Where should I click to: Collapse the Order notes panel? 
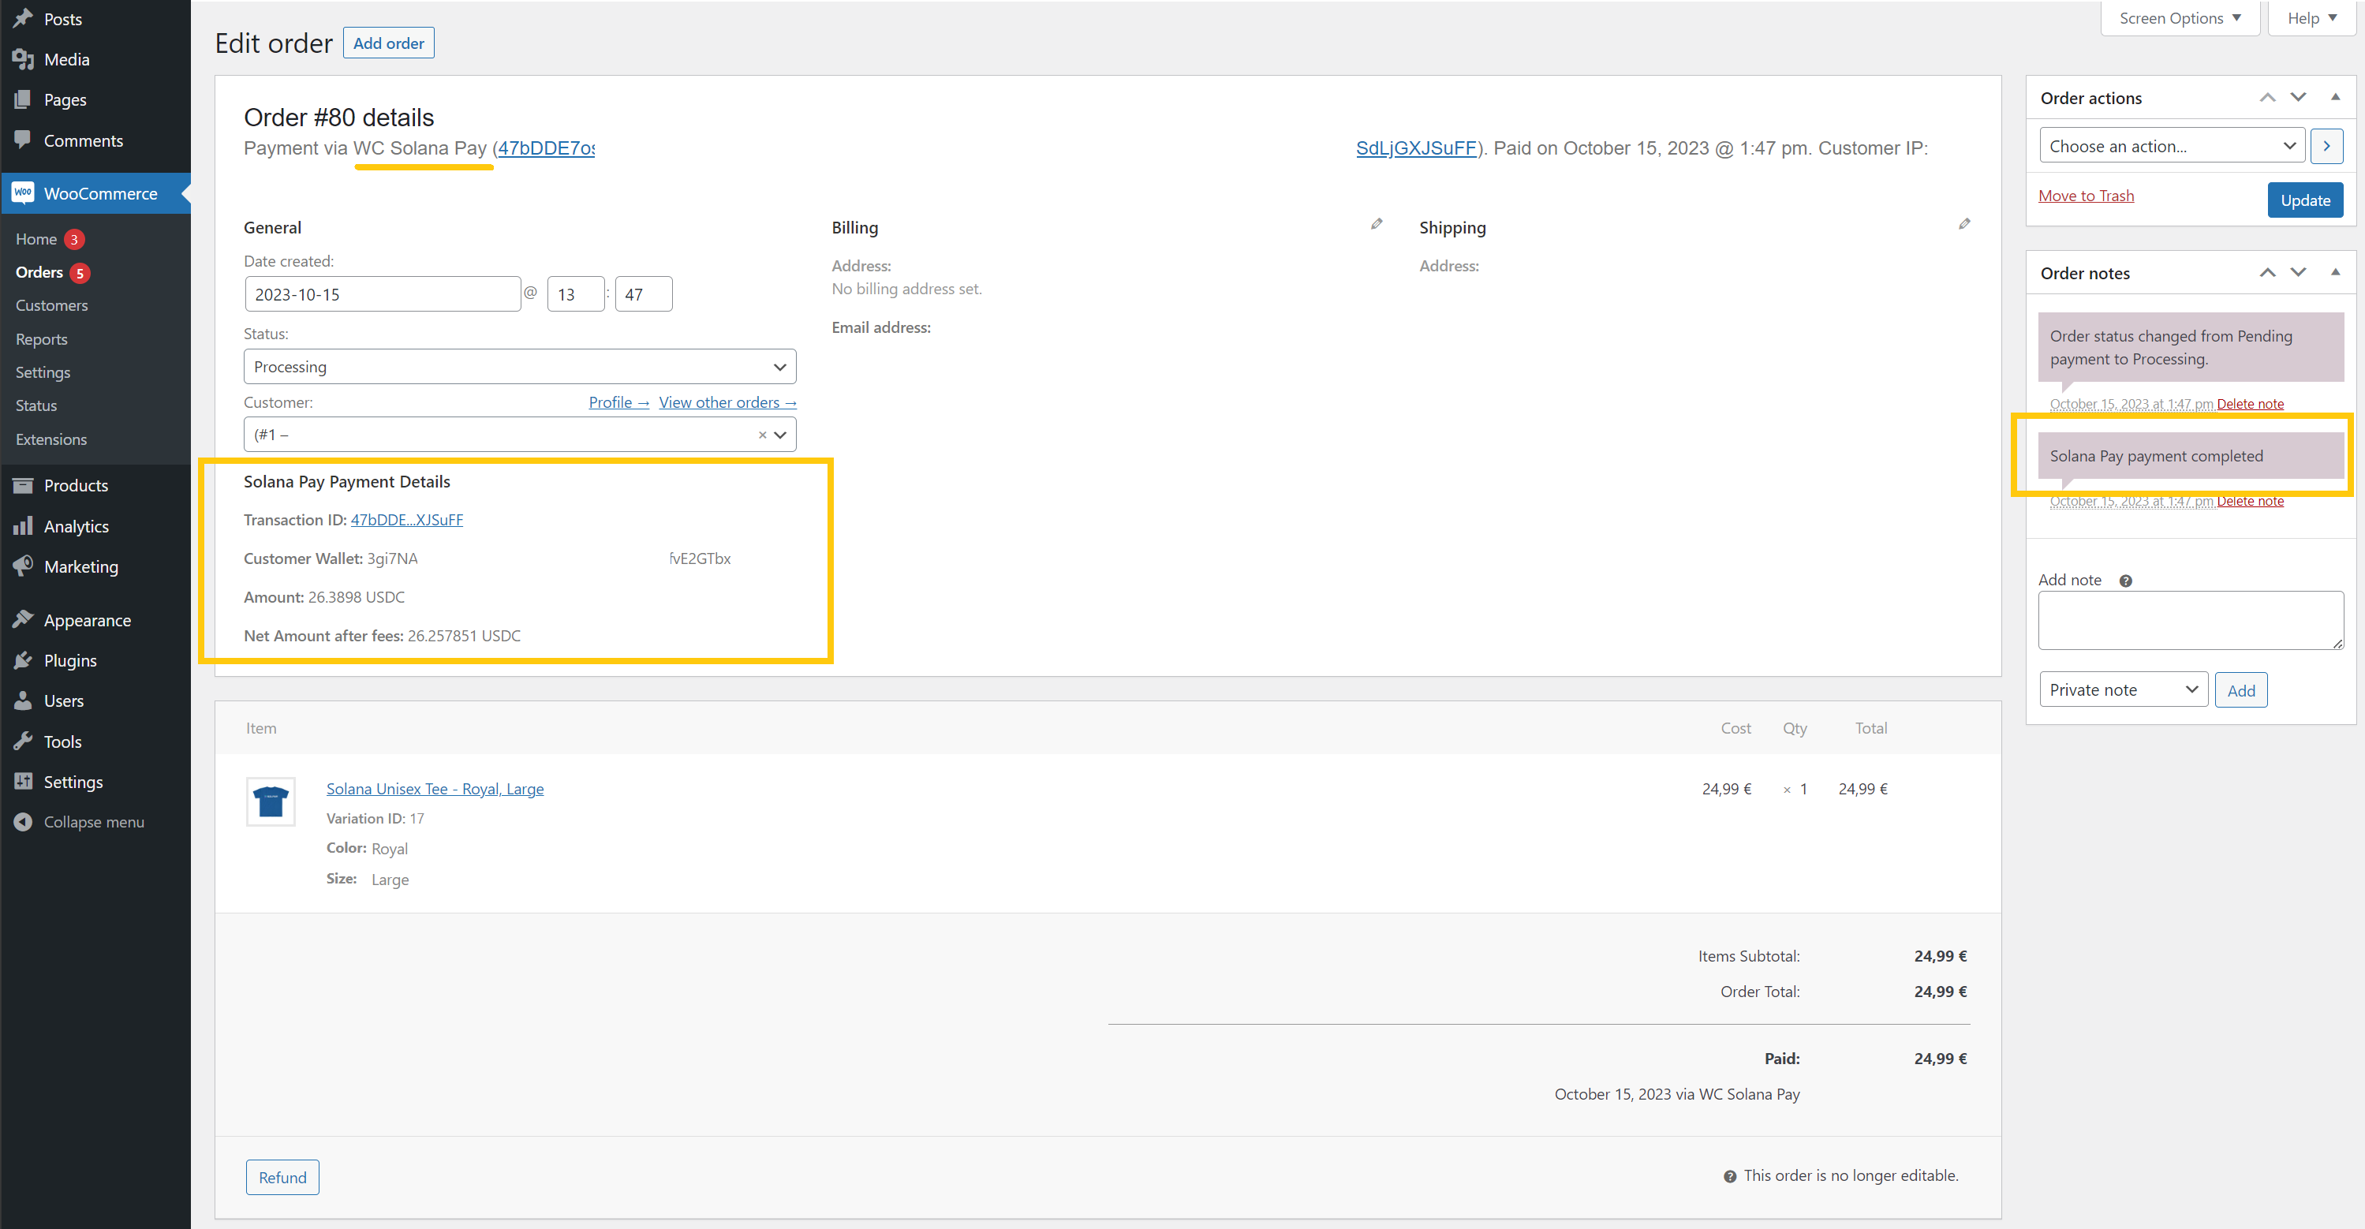click(2336, 273)
